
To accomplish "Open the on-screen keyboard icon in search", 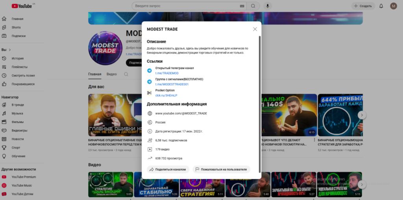I will tap(242, 6).
